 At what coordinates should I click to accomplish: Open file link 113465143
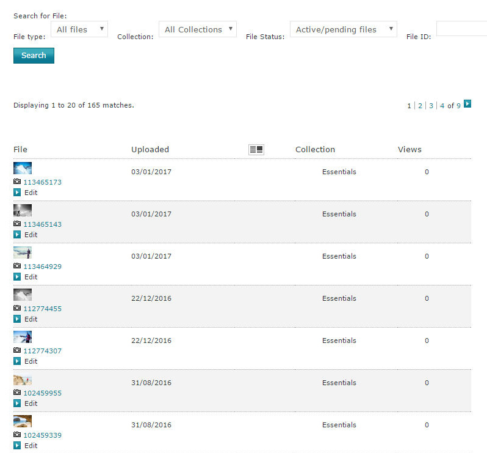pyautogui.click(x=43, y=224)
